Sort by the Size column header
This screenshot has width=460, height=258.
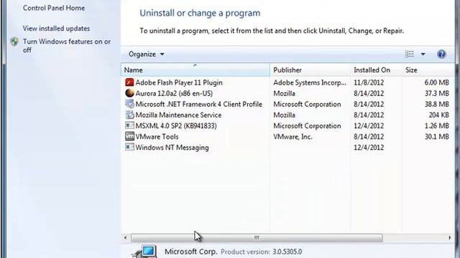(x=428, y=70)
